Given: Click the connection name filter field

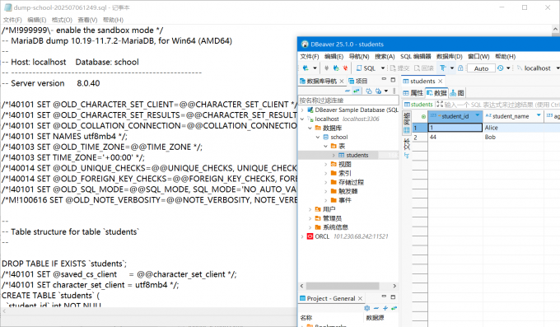Looking at the screenshot, I should [348, 100].
